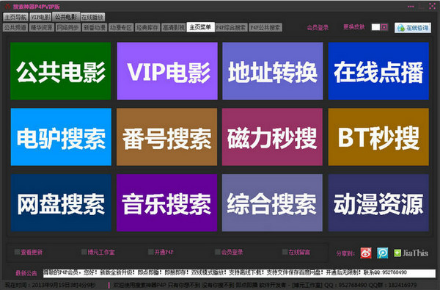The width and height of the screenshot is (440, 290).
Task: Select the 动漫专区 sub-tab
Action: click(121, 27)
